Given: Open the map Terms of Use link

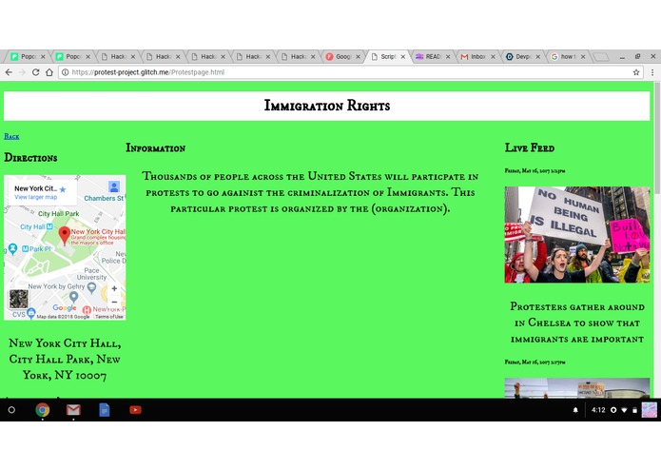Looking at the screenshot, I should [109, 317].
